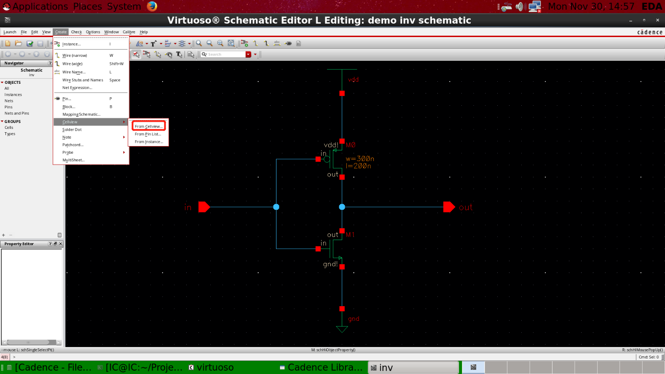Click the Zoom In magnifier icon
The image size is (665, 374).
[x=199, y=43]
